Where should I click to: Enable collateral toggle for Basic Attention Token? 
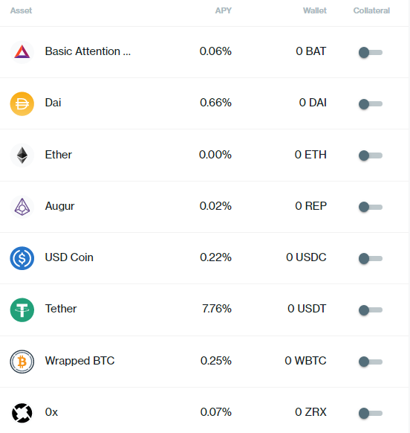point(371,52)
